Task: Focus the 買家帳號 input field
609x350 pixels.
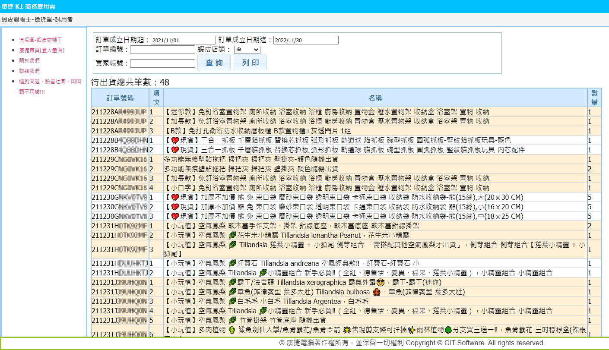Action: point(162,63)
